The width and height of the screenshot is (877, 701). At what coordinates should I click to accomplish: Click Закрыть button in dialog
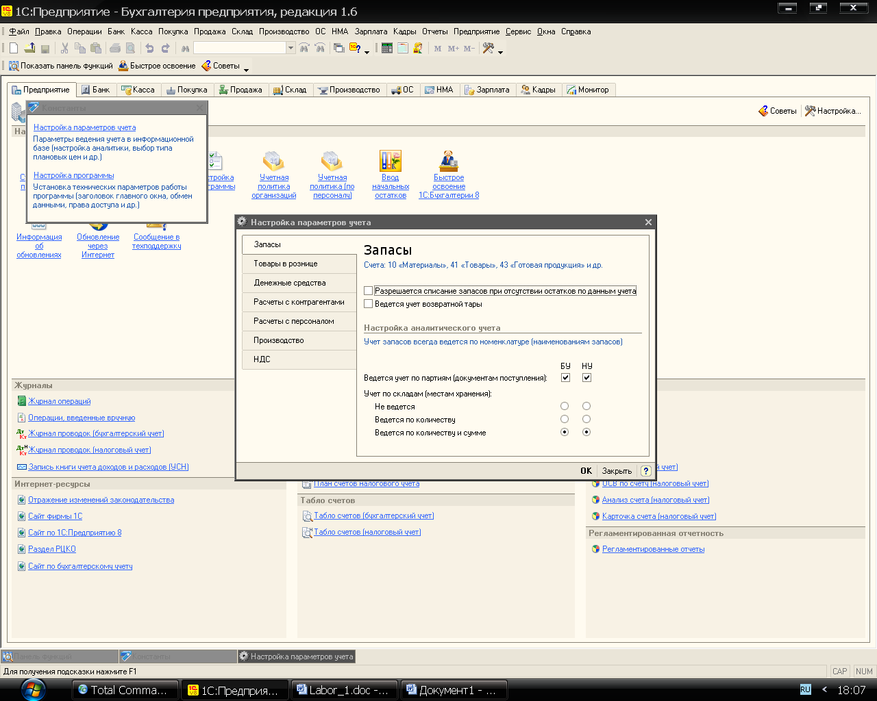pyautogui.click(x=617, y=471)
